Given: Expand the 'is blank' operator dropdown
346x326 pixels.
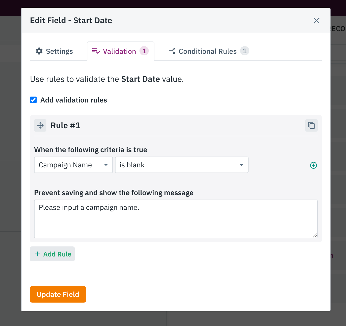Looking at the screenshot, I should point(182,165).
